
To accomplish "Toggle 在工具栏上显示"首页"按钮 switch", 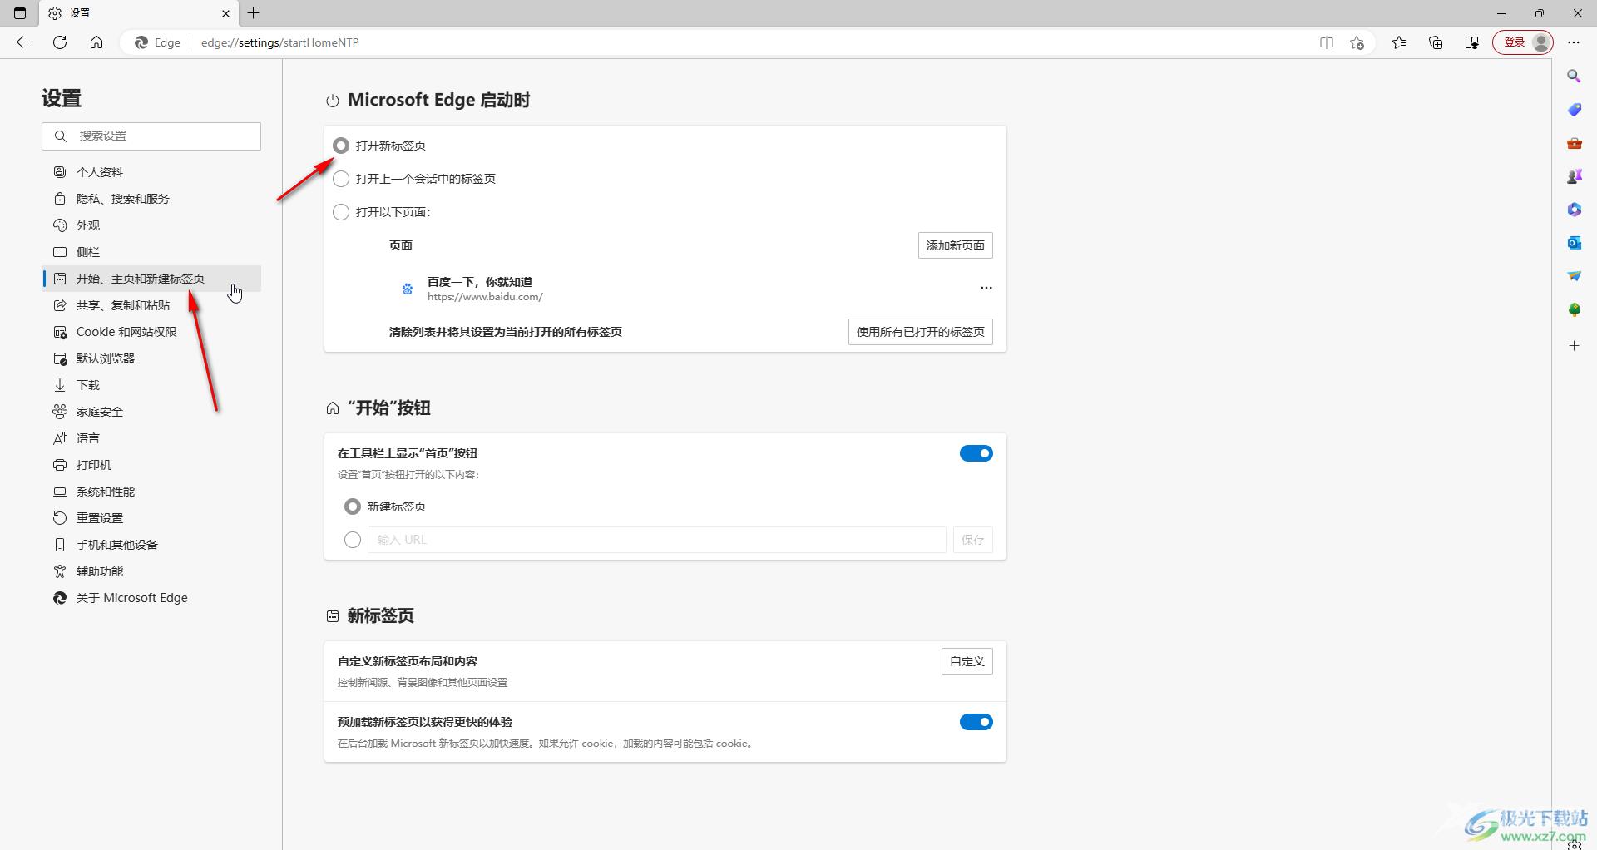I will tap(976, 453).
